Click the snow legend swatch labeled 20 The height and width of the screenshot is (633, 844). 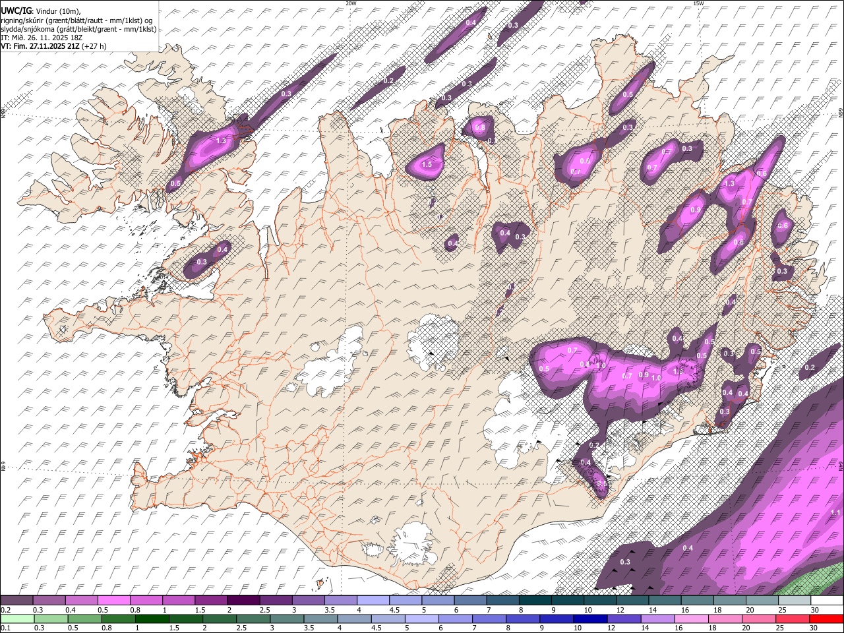(x=762, y=601)
